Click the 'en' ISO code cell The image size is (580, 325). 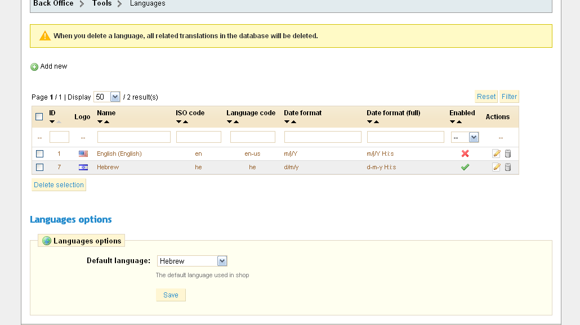coord(198,154)
